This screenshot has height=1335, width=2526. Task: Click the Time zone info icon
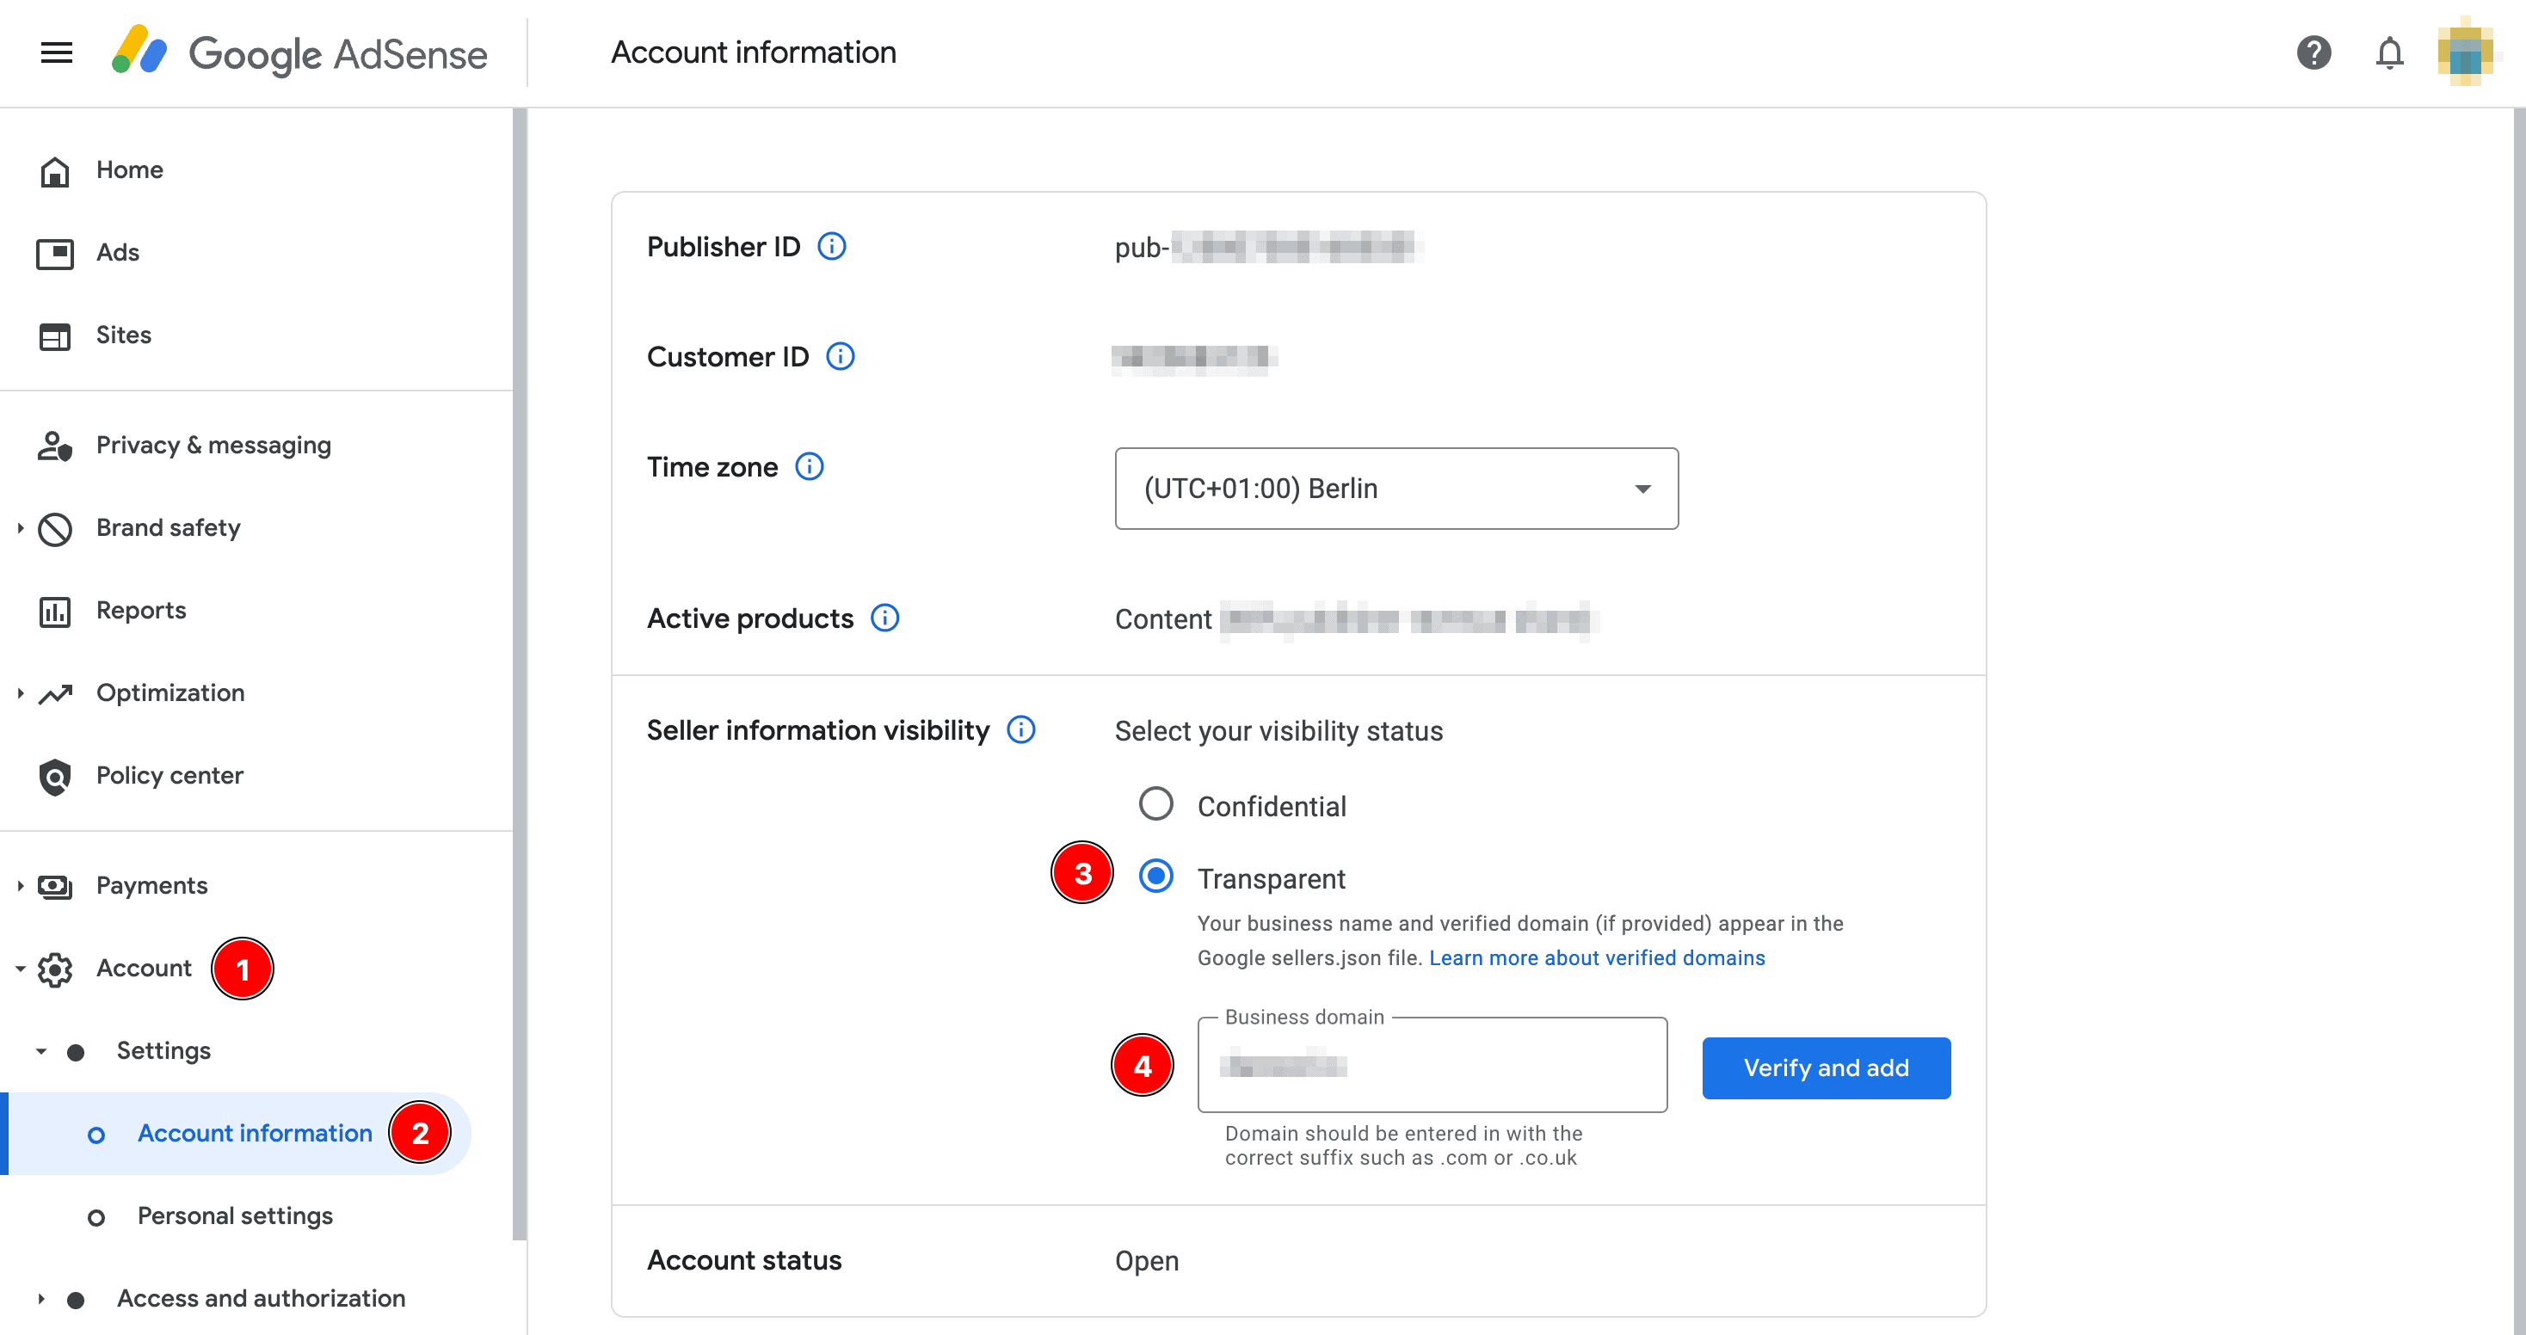pyautogui.click(x=809, y=466)
